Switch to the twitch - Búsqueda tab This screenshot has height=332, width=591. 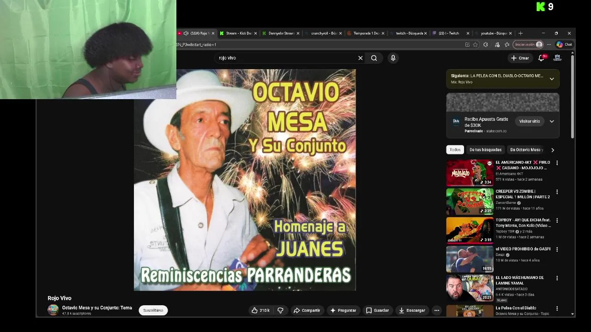[x=408, y=33]
